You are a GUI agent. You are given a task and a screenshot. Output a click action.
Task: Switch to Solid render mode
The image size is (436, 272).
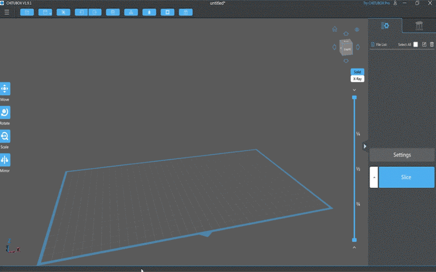[357, 72]
